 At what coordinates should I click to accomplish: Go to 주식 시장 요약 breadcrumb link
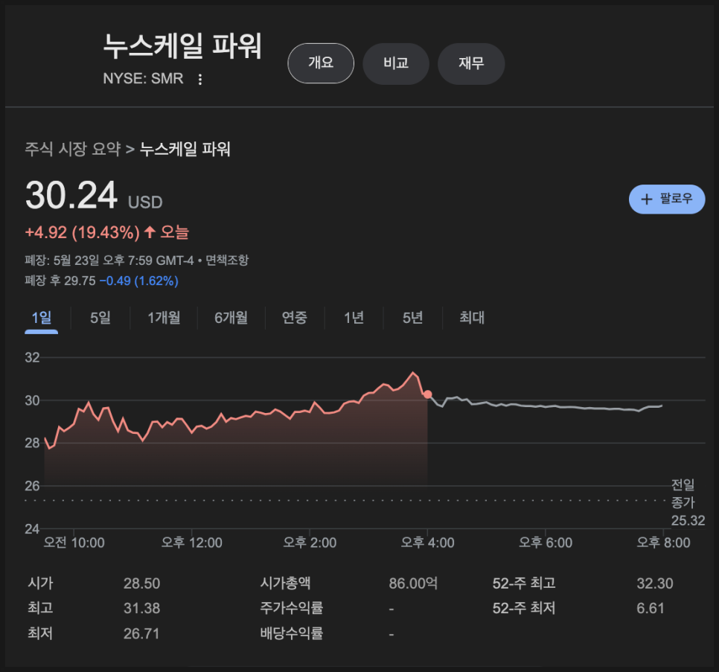72,149
